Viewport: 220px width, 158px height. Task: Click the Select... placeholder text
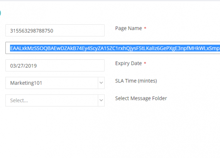coord(19,101)
